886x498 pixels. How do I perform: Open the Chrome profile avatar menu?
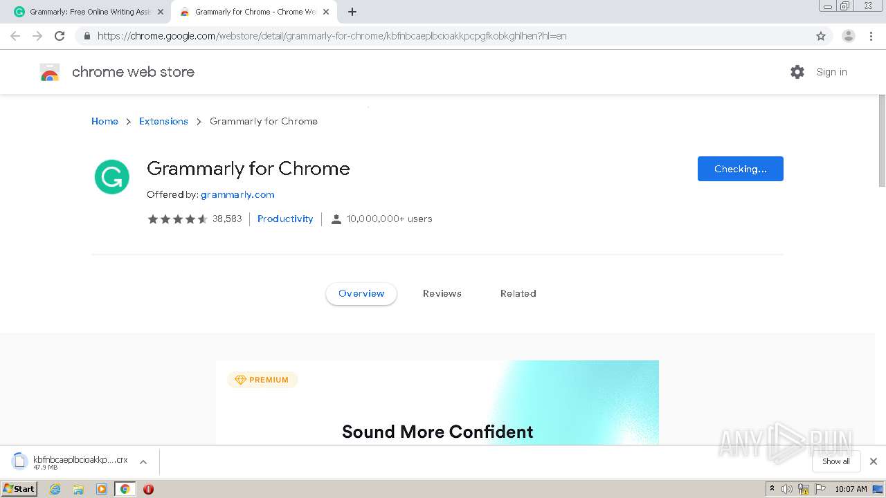click(x=848, y=36)
